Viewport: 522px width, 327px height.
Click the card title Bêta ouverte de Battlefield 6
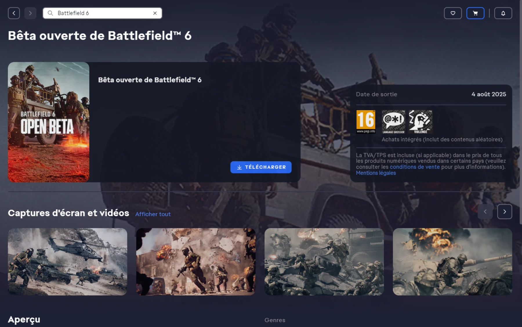point(150,80)
